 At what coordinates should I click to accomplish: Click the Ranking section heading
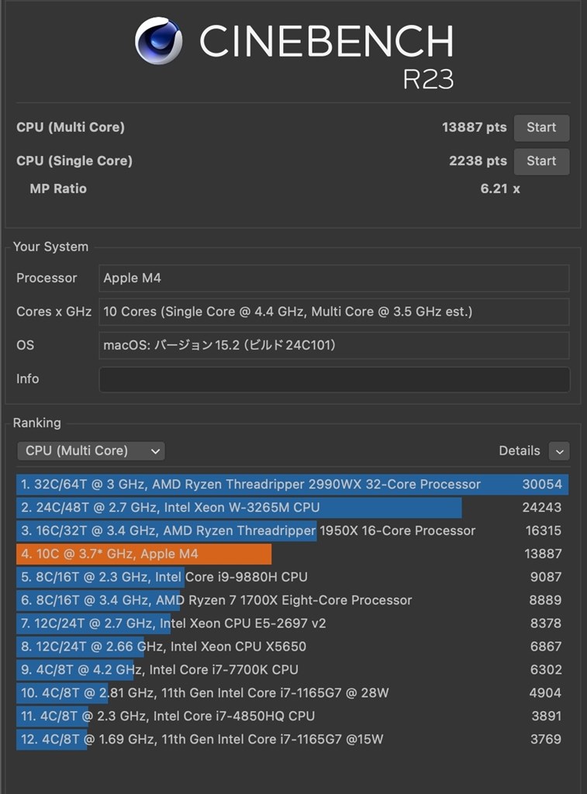tap(37, 423)
